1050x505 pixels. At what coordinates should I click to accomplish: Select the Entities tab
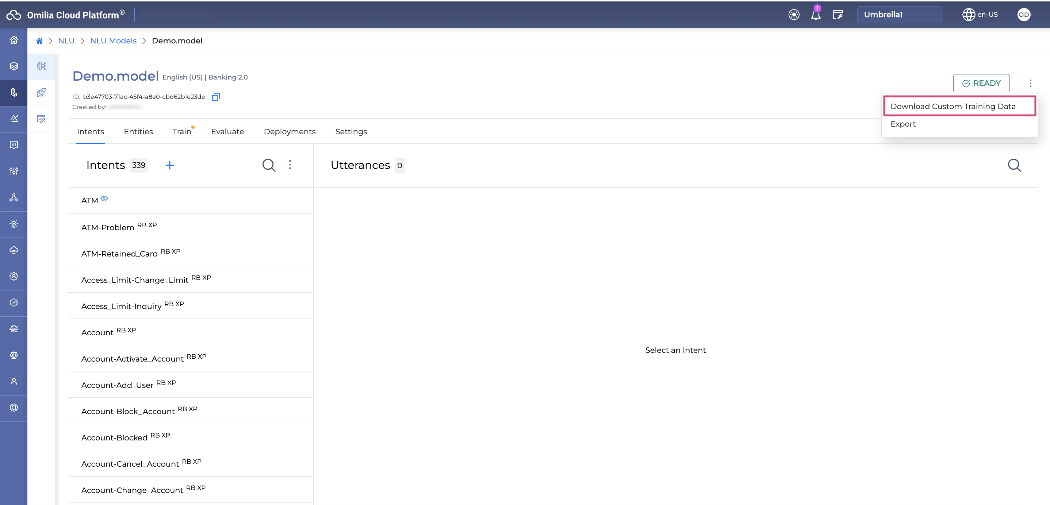click(138, 131)
